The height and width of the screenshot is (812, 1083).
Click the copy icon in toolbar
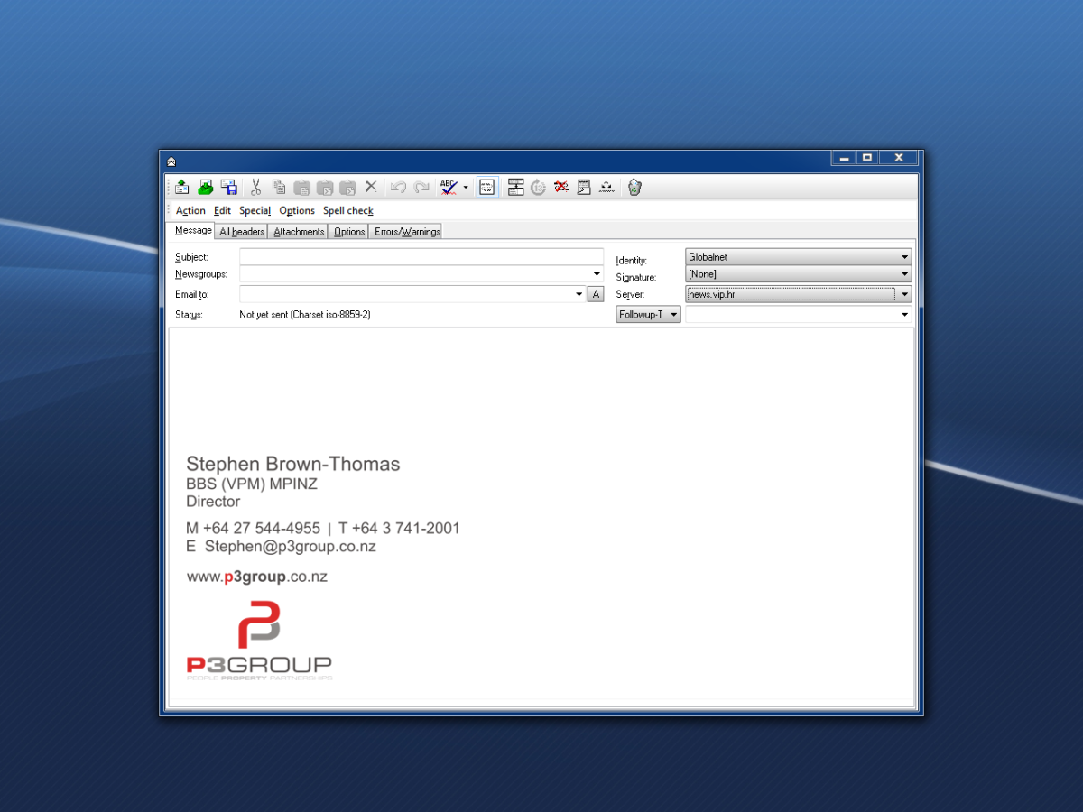[279, 187]
